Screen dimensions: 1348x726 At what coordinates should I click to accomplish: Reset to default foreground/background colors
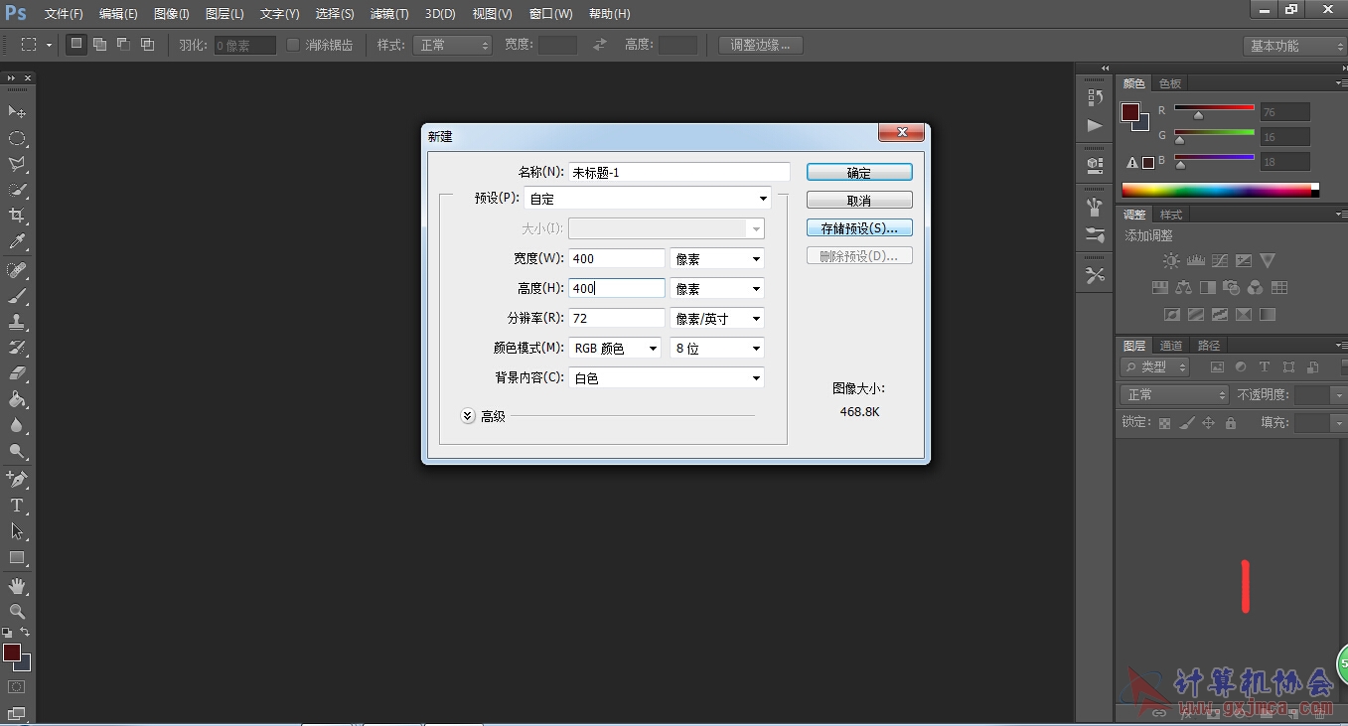point(7,632)
